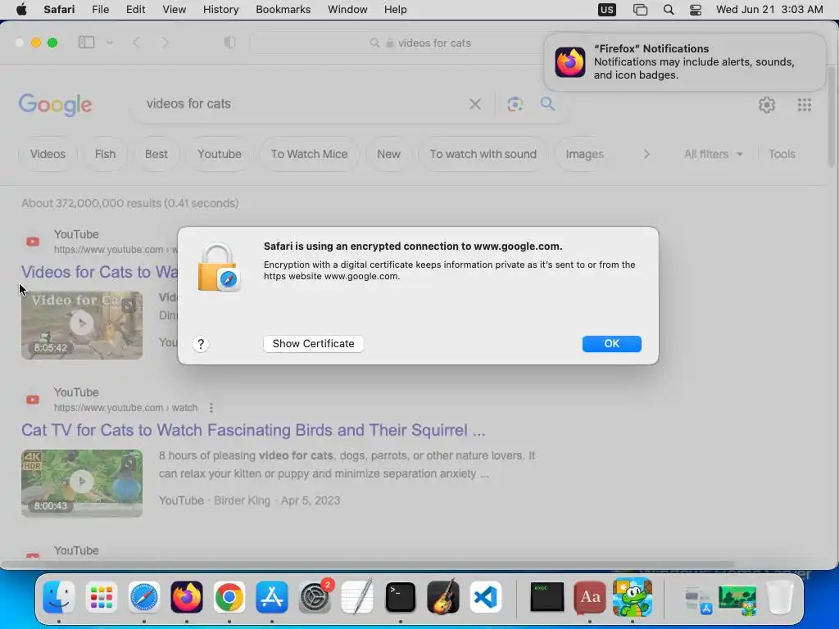Select the New filter chip
The width and height of the screenshot is (839, 629).
click(x=388, y=154)
